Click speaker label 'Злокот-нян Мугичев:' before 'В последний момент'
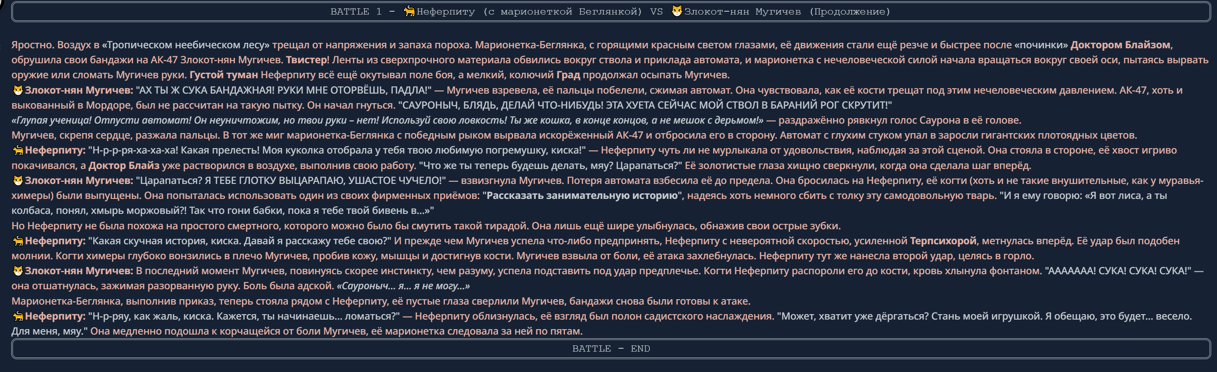Image resolution: width=1217 pixels, height=372 pixels. coord(79,271)
